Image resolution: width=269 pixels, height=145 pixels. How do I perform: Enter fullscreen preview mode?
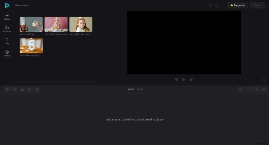pos(264,80)
